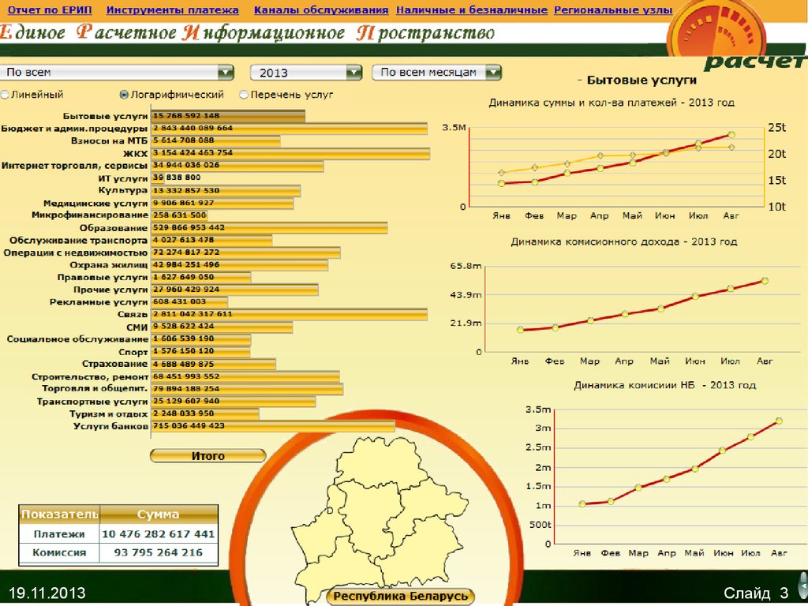Switch to Инструменты платежа tab

click(172, 10)
